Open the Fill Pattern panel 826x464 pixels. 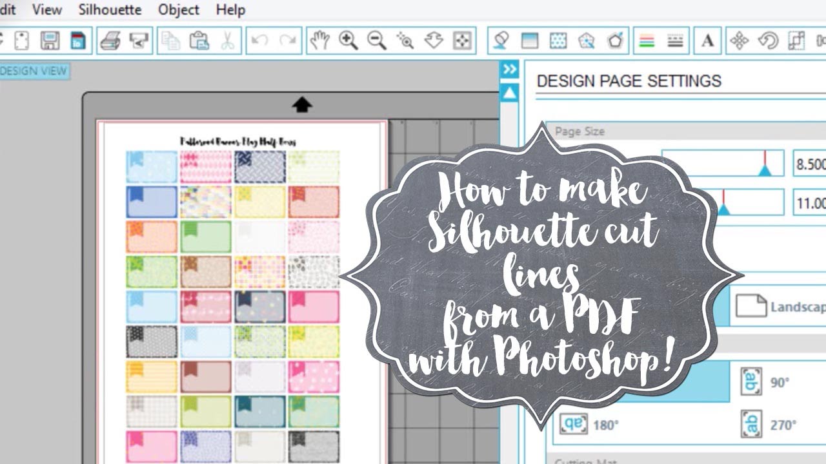tap(558, 41)
